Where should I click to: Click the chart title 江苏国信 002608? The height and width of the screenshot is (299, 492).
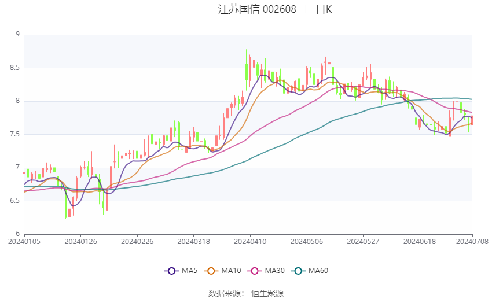257,9
